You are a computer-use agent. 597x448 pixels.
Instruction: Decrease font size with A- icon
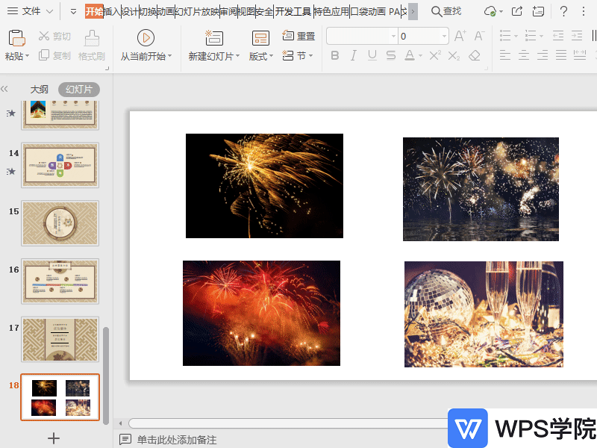click(479, 36)
